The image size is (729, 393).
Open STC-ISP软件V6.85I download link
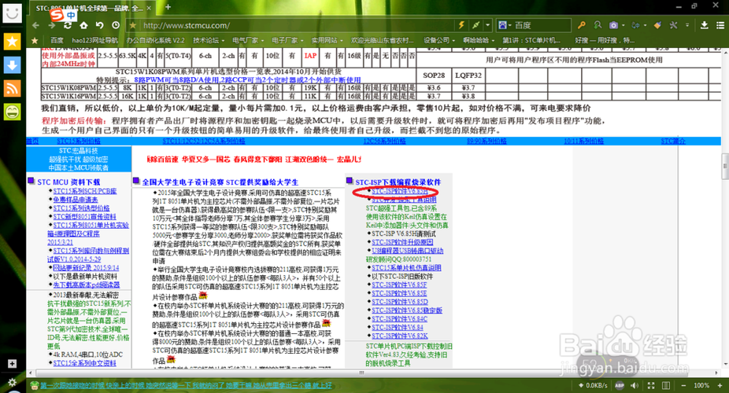(399, 191)
